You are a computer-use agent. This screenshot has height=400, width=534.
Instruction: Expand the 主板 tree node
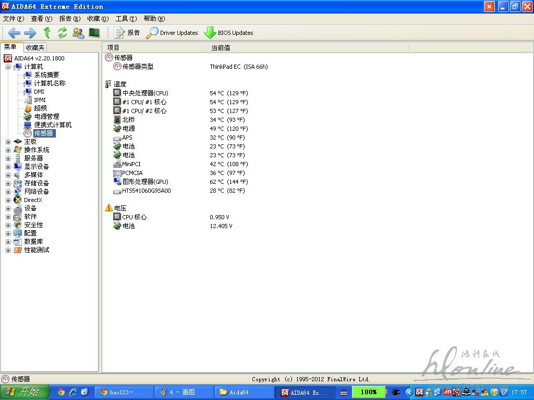tap(8, 142)
